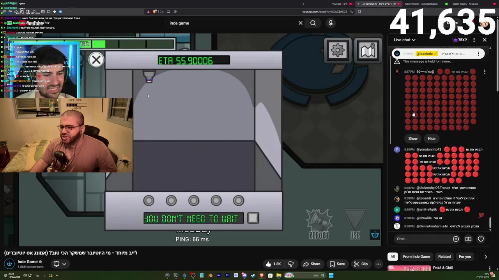Close the task panel with the X button
The height and width of the screenshot is (280, 499).
96,59
